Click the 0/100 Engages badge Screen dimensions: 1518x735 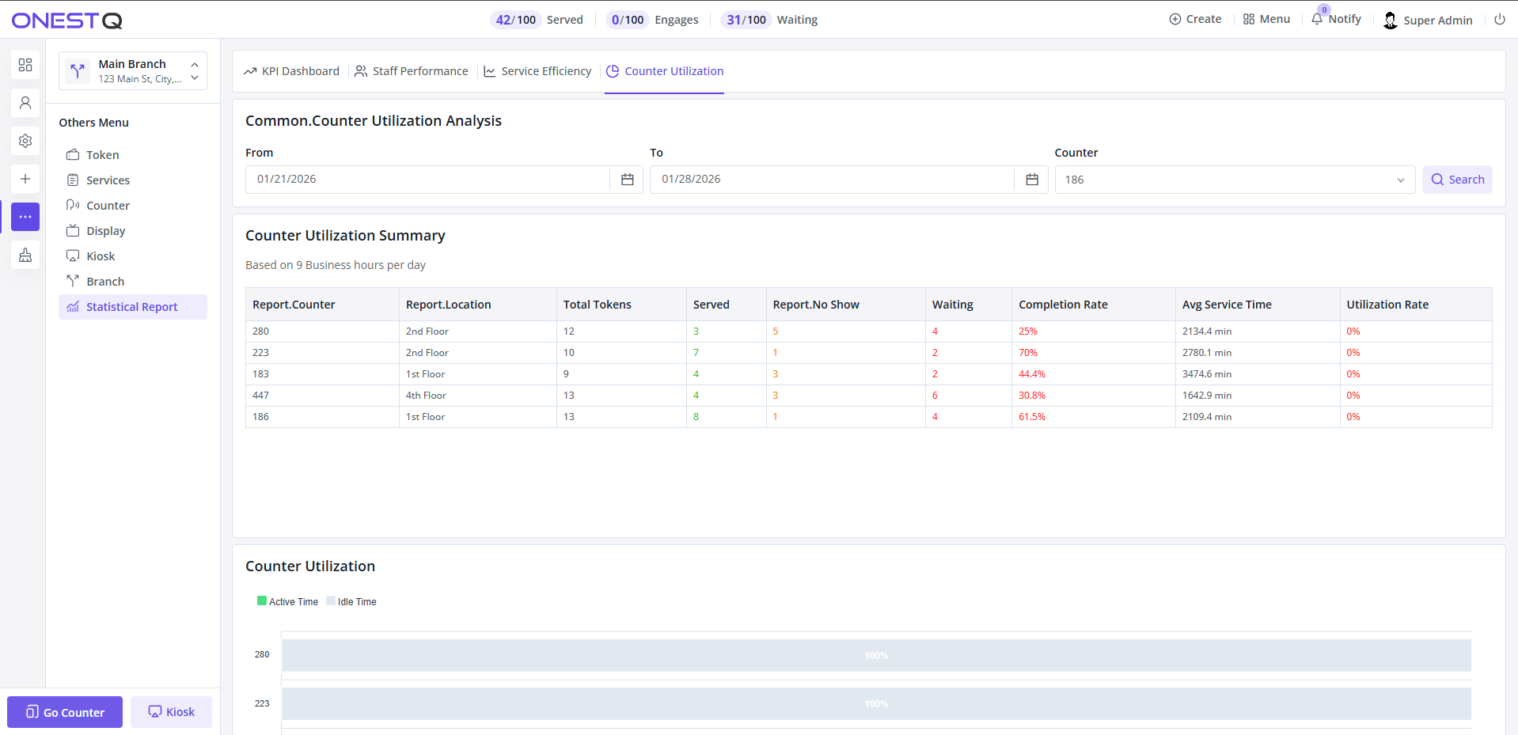627,20
